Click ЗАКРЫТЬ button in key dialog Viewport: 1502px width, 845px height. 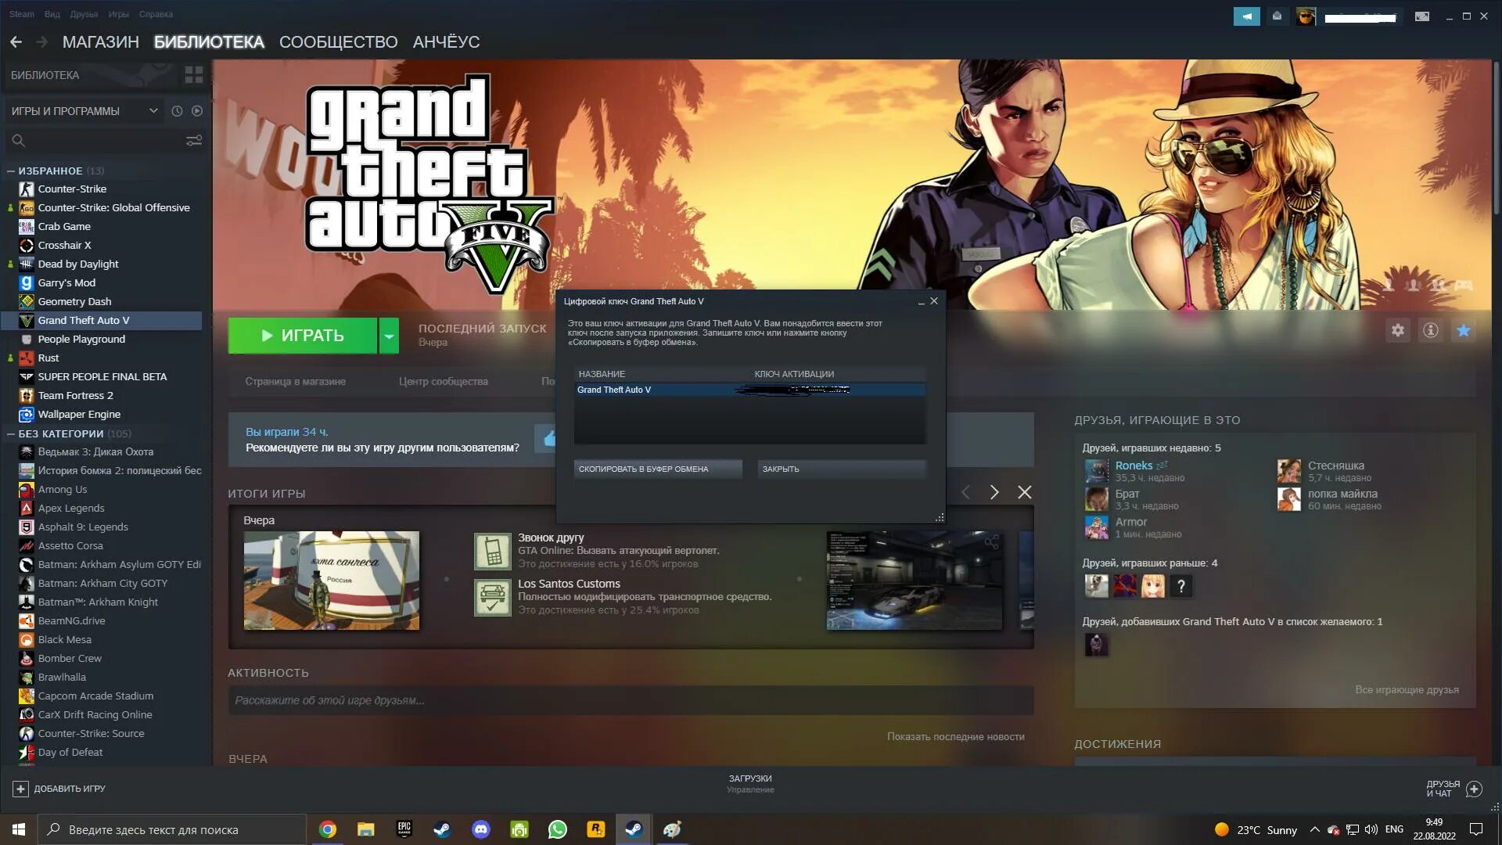842,469
